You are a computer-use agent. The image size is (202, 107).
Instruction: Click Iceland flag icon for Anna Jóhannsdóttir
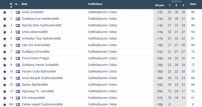(x=18, y=32)
